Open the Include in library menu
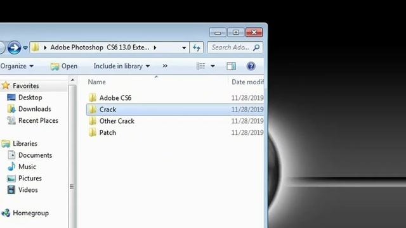This screenshot has height=228, width=406. click(x=122, y=66)
